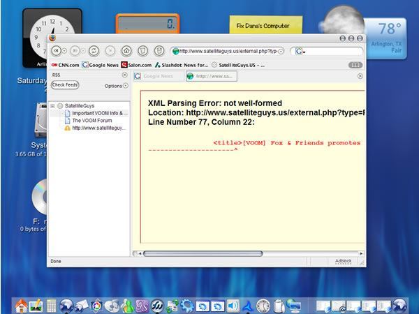This screenshot has height=314, width=419.
Task: Click the Adblock status bar item
Action: pos(344,261)
